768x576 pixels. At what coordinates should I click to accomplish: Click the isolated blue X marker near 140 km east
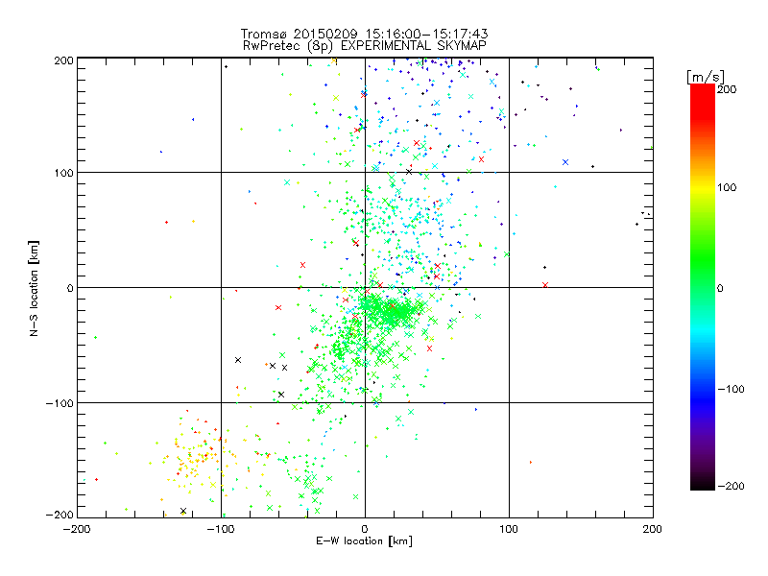tap(565, 162)
